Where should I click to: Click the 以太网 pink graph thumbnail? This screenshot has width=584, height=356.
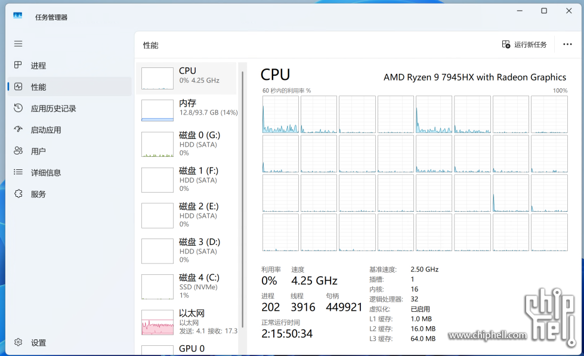[x=157, y=323]
